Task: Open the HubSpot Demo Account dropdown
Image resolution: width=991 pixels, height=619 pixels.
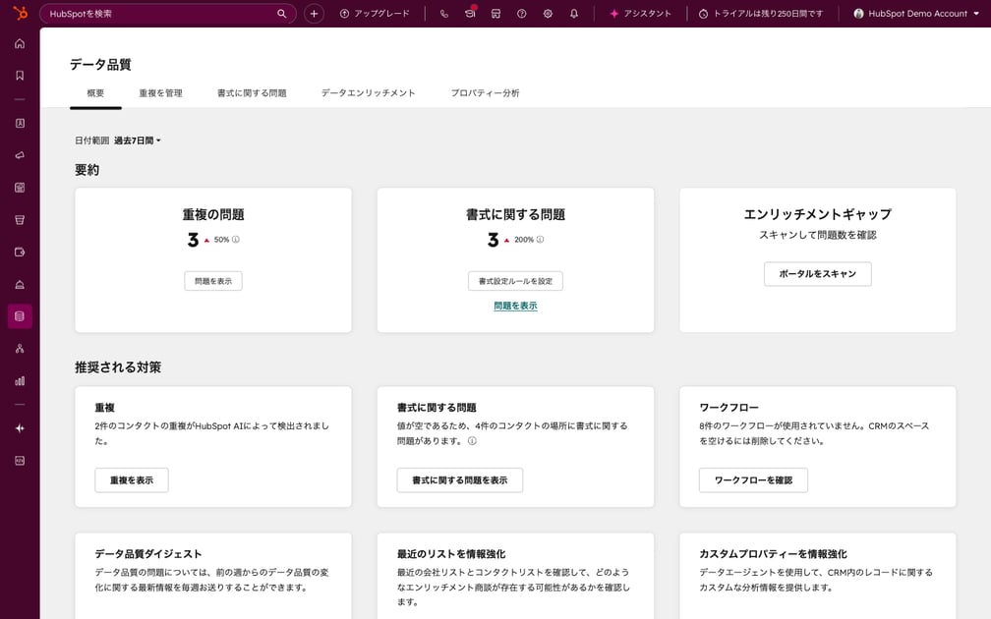Action: coord(915,14)
